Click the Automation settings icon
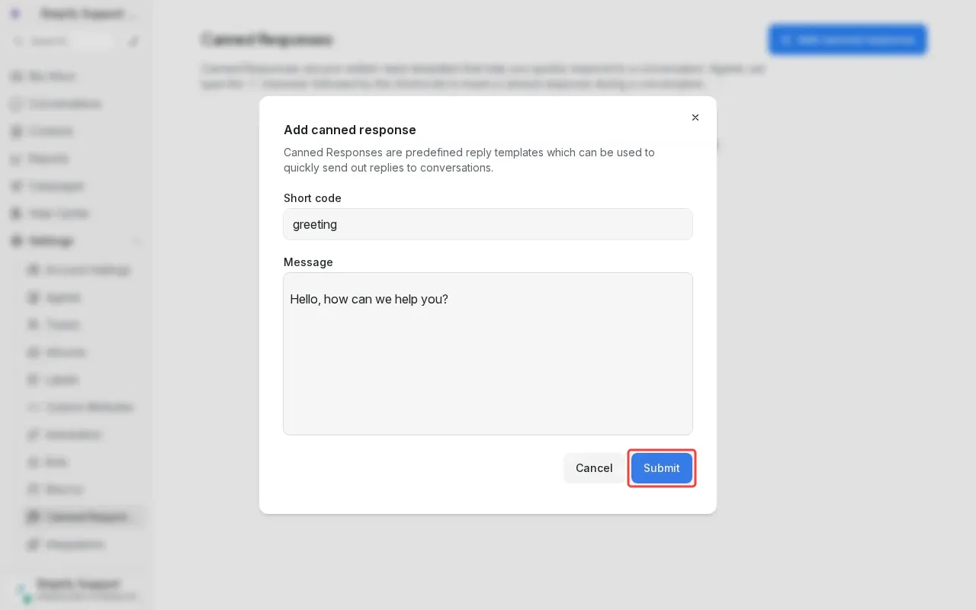This screenshot has height=610, width=976. pyautogui.click(x=34, y=435)
